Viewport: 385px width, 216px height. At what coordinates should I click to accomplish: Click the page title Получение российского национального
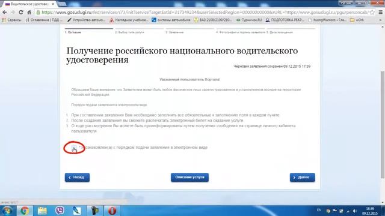click(x=182, y=55)
